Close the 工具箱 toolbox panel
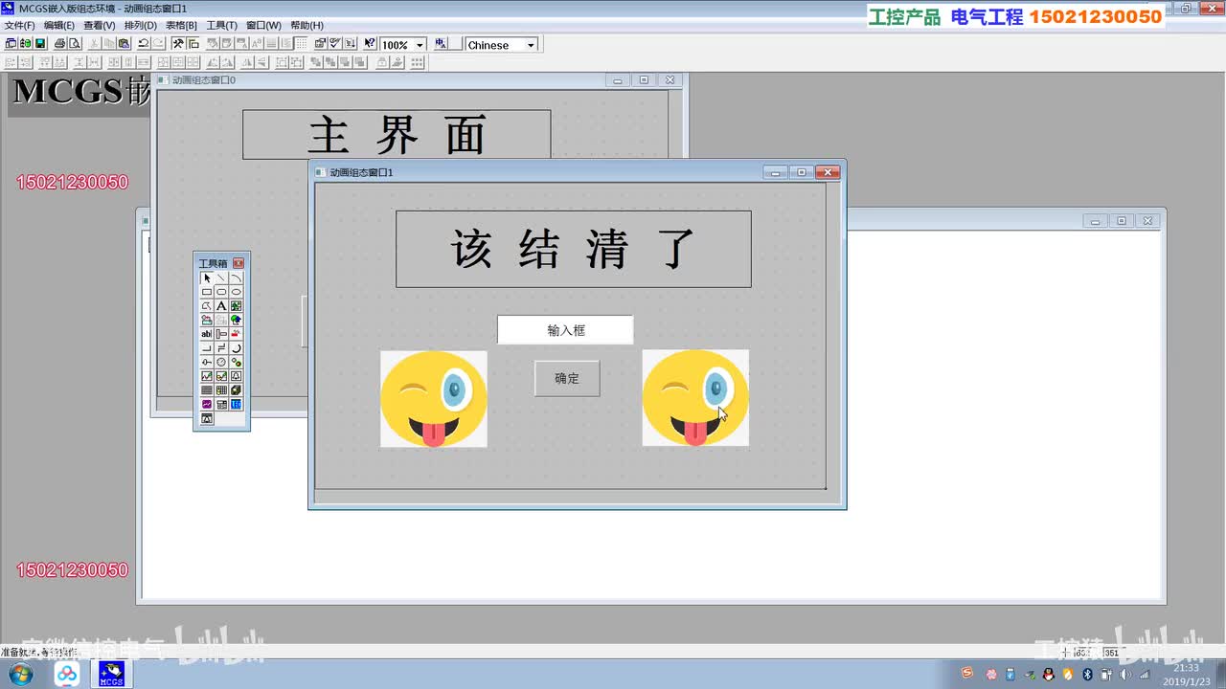The height and width of the screenshot is (689, 1226). pyautogui.click(x=238, y=263)
